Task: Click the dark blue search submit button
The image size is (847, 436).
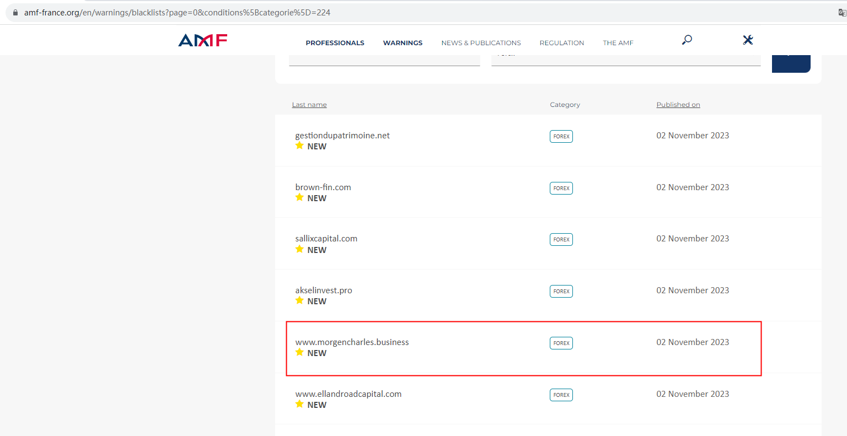Action: point(791,63)
